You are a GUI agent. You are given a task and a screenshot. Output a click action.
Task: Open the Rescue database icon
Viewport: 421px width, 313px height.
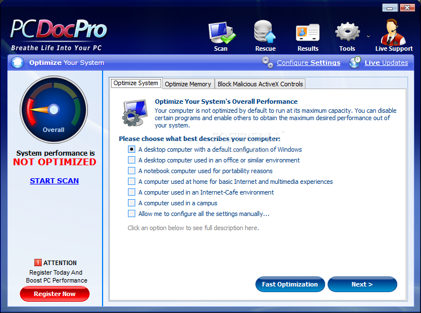(265, 32)
